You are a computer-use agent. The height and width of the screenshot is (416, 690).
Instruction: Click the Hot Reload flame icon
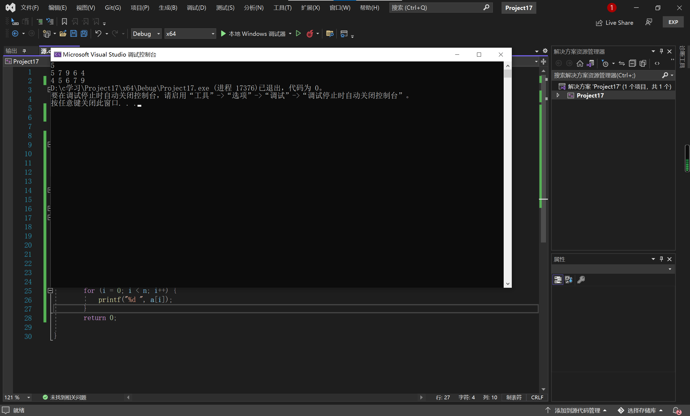click(310, 34)
